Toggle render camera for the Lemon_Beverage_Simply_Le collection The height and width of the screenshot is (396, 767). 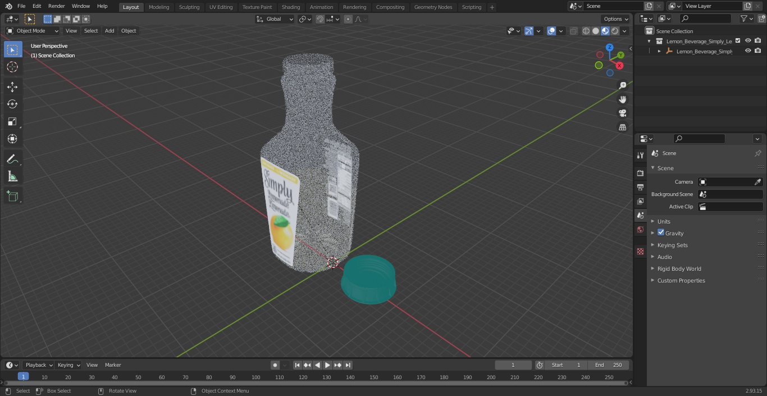click(758, 41)
